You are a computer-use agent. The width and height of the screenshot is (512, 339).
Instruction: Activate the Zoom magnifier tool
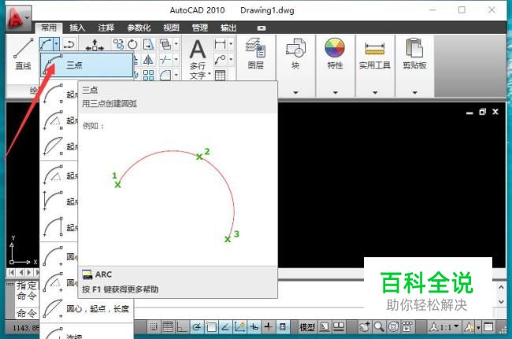(379, 326)
